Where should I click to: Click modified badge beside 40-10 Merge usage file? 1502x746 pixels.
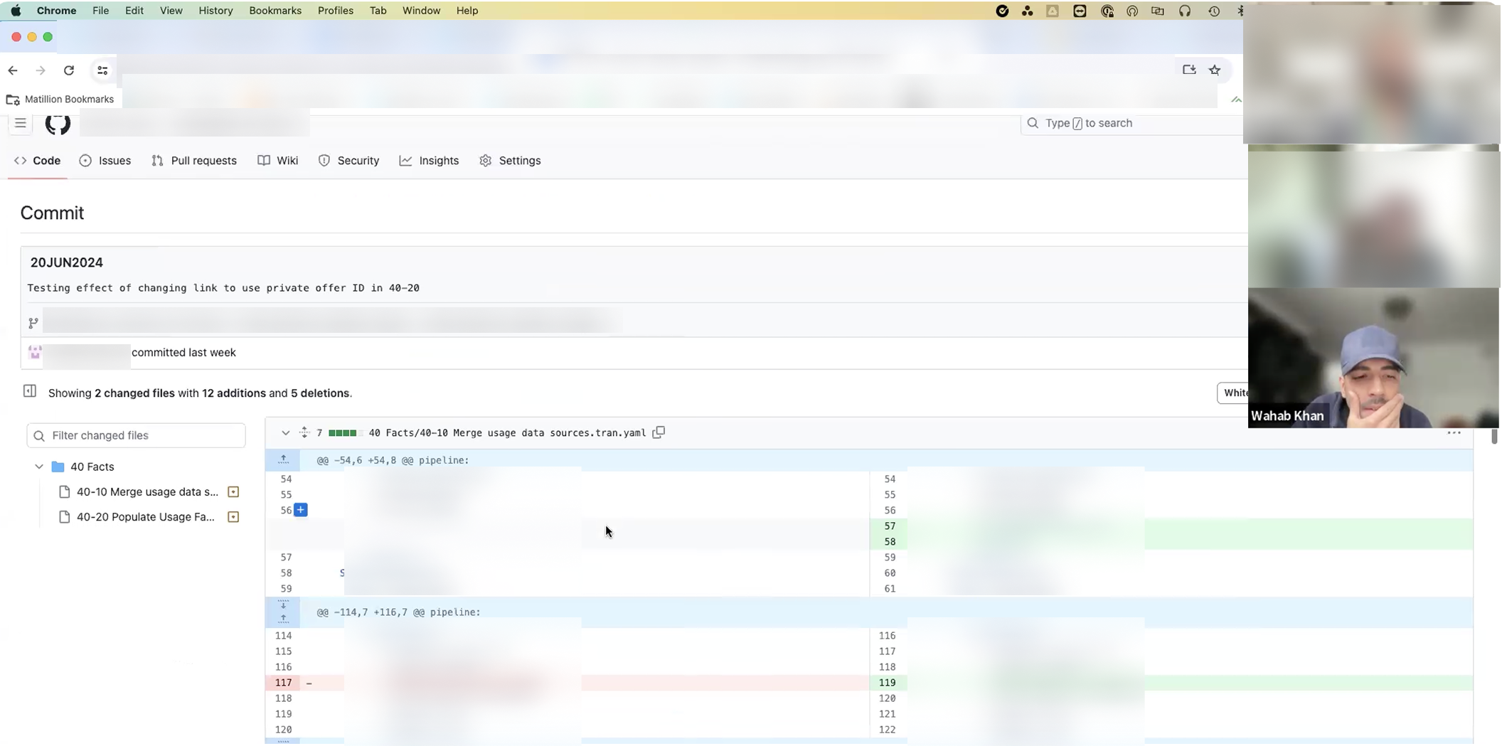(233, 491)
